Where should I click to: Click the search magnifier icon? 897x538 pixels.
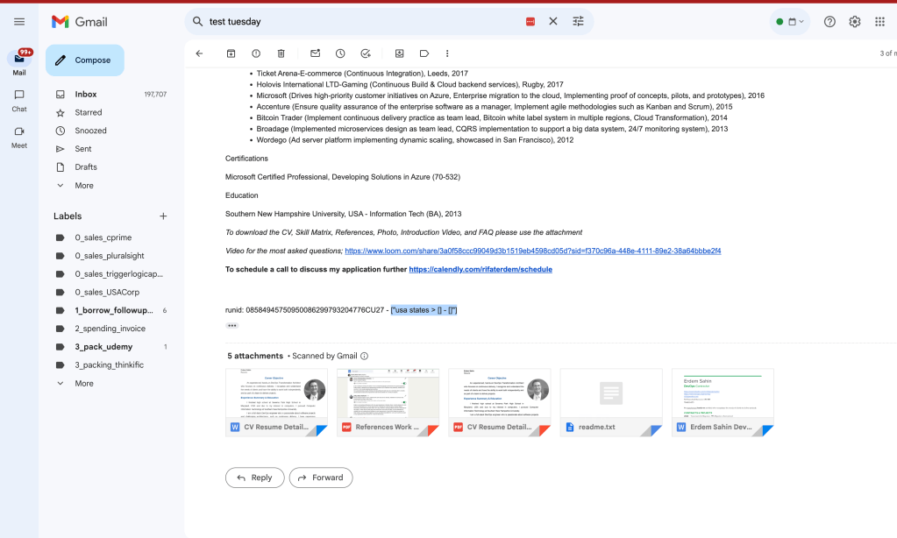point(197,21)
